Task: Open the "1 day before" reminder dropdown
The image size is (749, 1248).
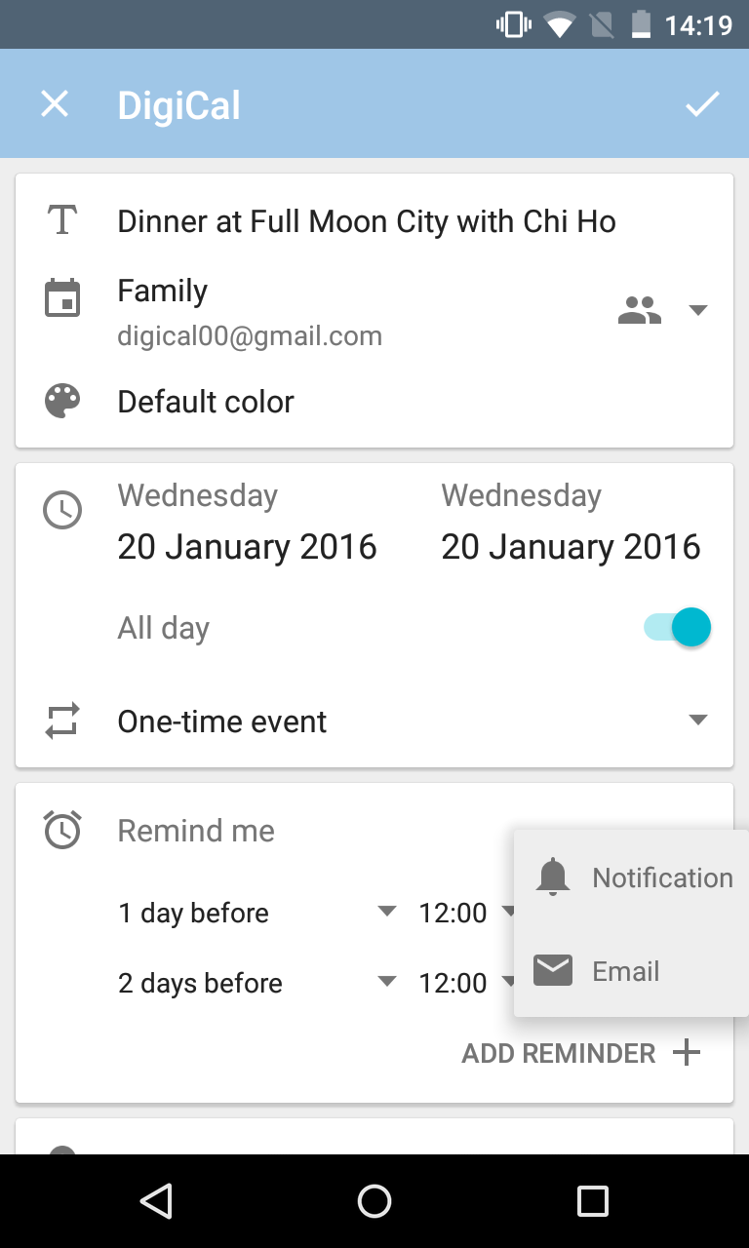Action: pos(387,912)
